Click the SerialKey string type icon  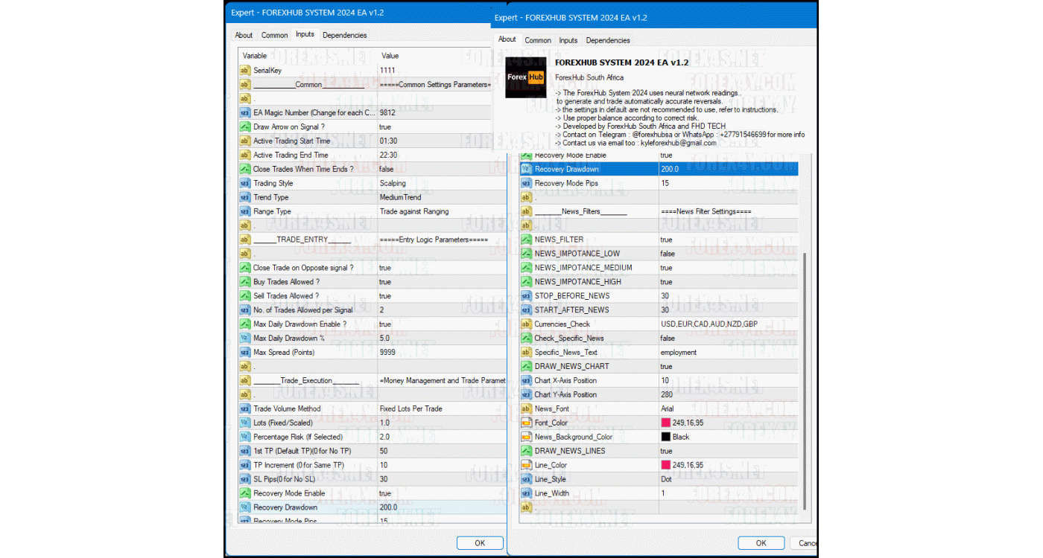coord(245,71)
